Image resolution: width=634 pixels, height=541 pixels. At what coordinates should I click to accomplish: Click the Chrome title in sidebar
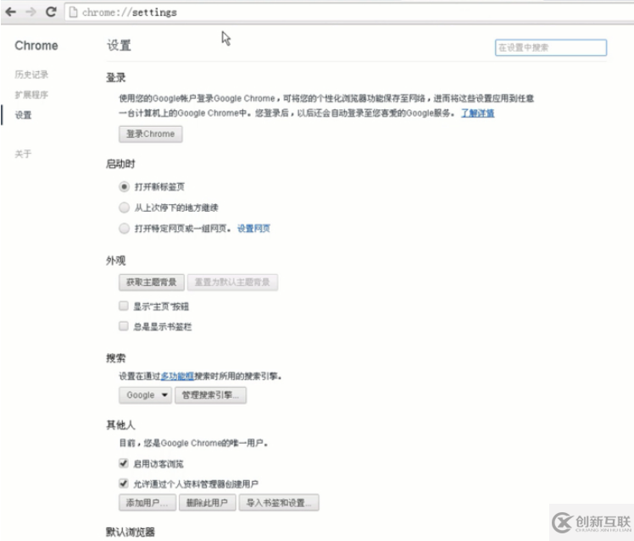pos(36,46)
